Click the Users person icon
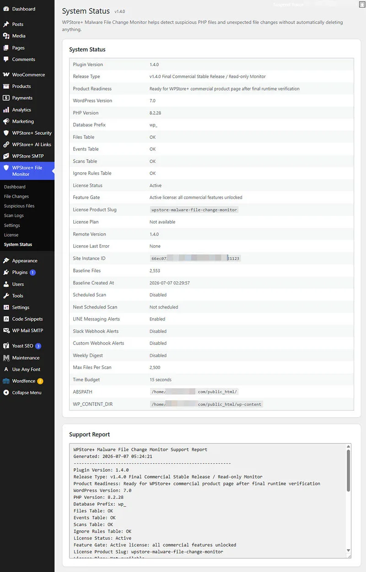The width and height of the screenshot is (366, 572). click(6, 284)
